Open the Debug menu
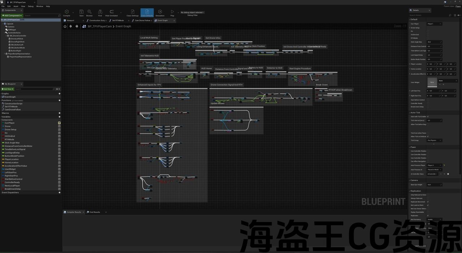Screen dimensions: 462x253 pyautogui.click(x=31, y=6)
